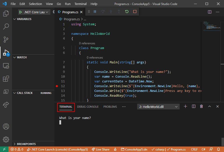Screen dimensions: 224x152
Task: Switch to the DEBUG CONSOLE tab
Action: (x=88, y=107)
